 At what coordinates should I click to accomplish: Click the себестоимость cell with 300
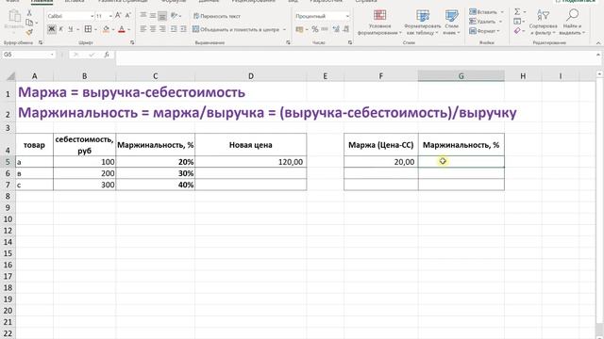point(84,185)
